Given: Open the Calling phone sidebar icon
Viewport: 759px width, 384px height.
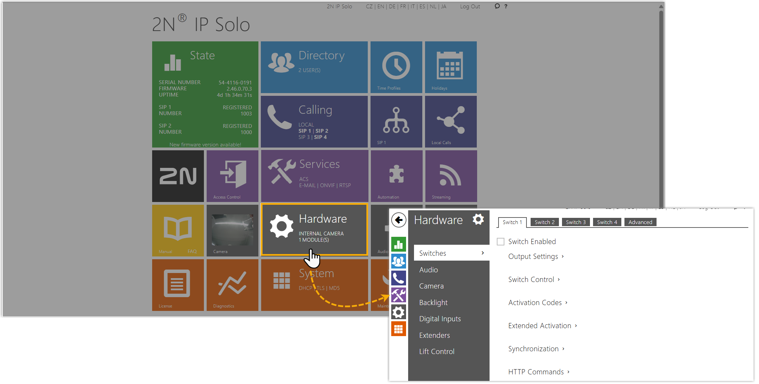Looking at the screenshot, I should pos(398,278).
